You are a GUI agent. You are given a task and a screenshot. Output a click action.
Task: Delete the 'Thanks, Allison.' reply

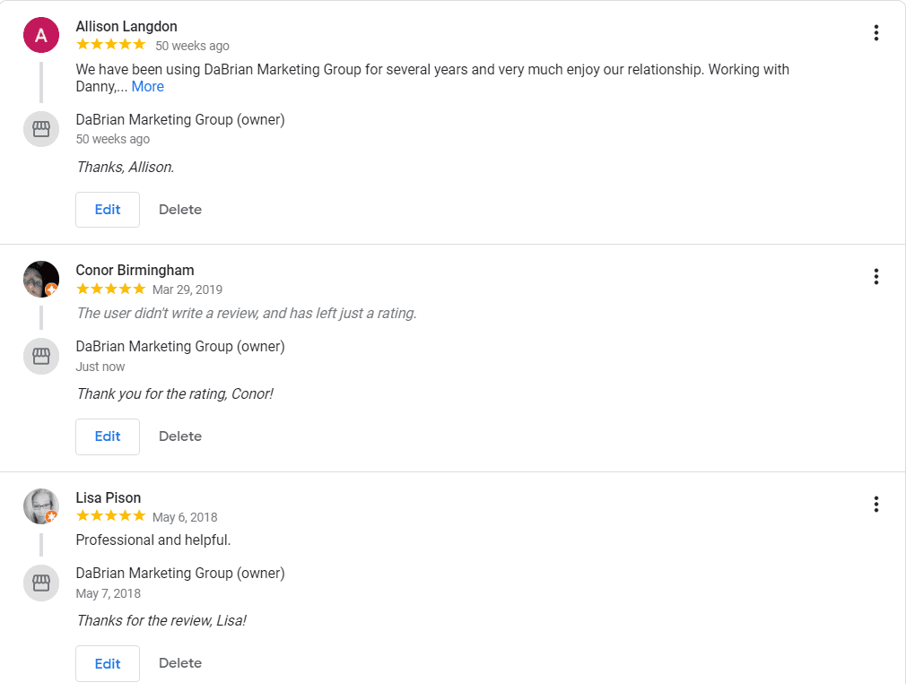coord(180,210)
